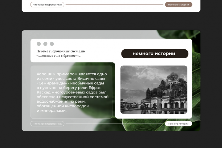Image resolution: width=222 pixels, height=148 pixels.
Task: Click the line 'обеспечен искусственной системой'
Action: (x=73, y=97)
